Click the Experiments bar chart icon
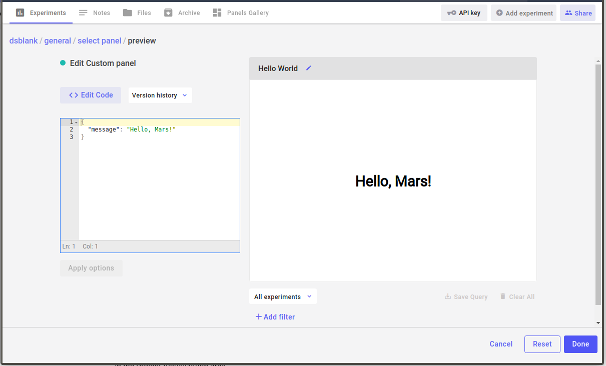Screen dimensions: 606x366 [x=20, y=13]
